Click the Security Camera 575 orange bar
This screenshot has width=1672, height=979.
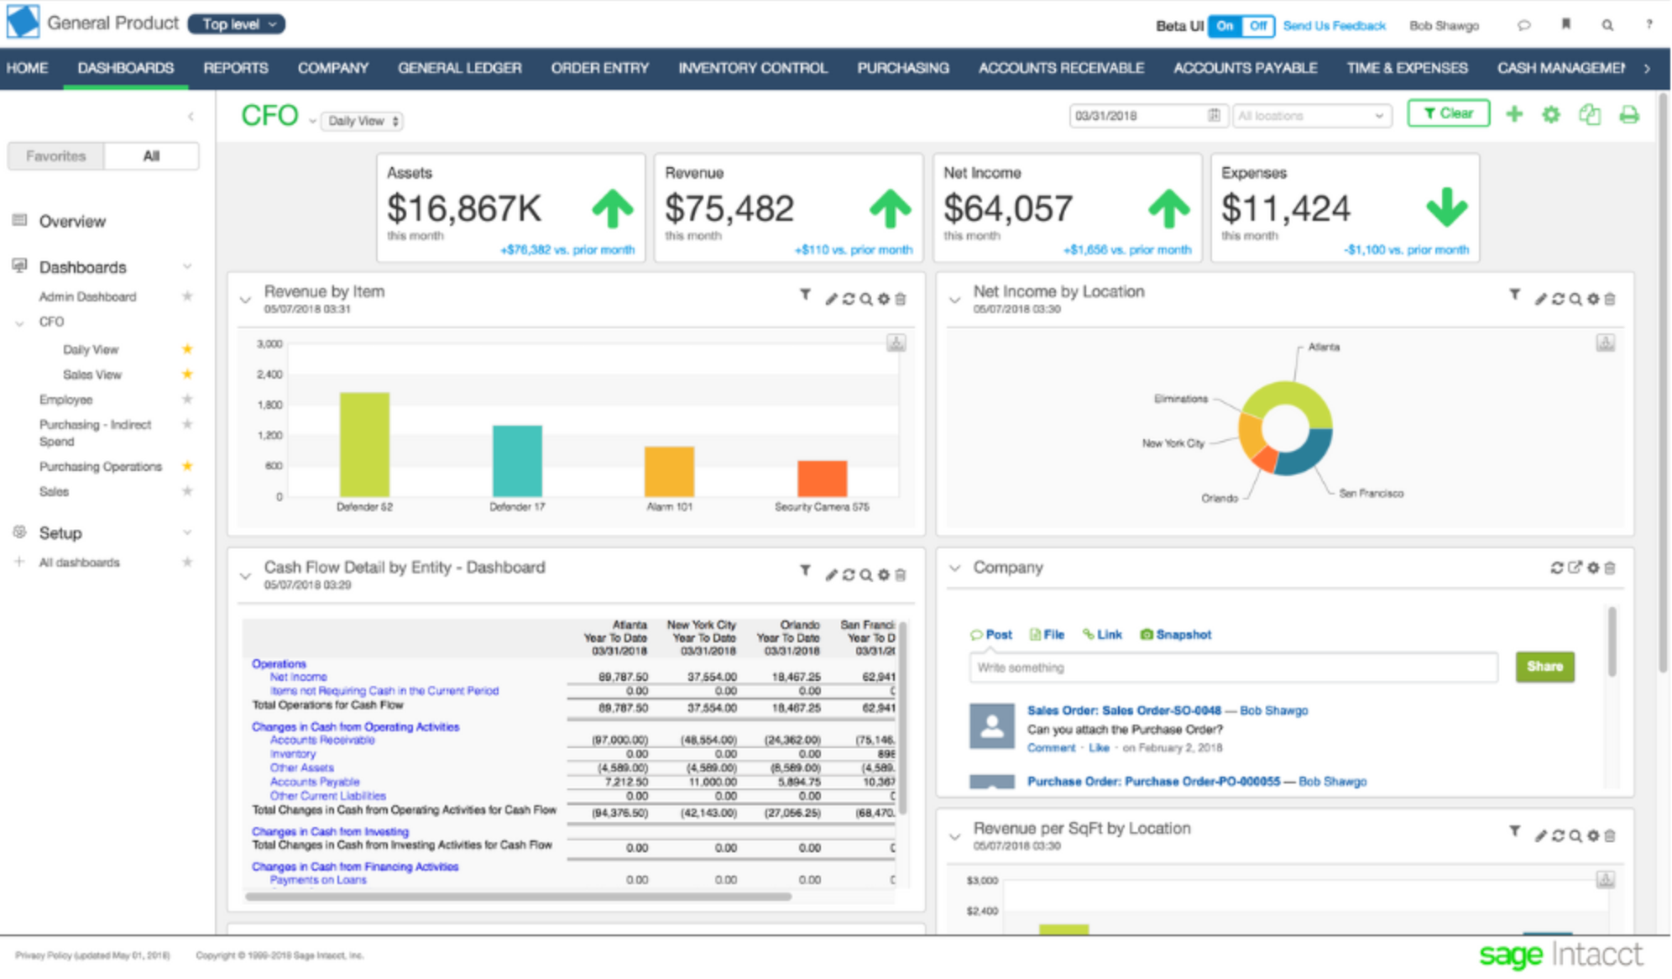(822, 479)
